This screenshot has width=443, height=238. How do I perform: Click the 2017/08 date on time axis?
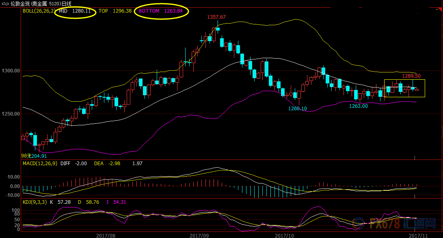106,235
